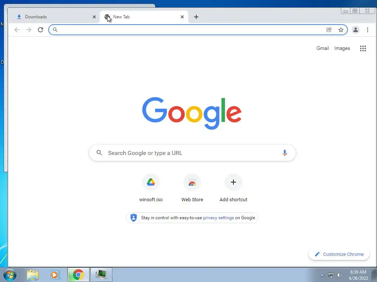Show hidden tray icons arrow

pyautogui.click(x=322, y=275)
